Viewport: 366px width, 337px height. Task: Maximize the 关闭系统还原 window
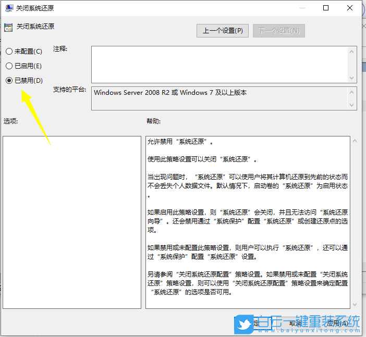click(x=326, y=8)
